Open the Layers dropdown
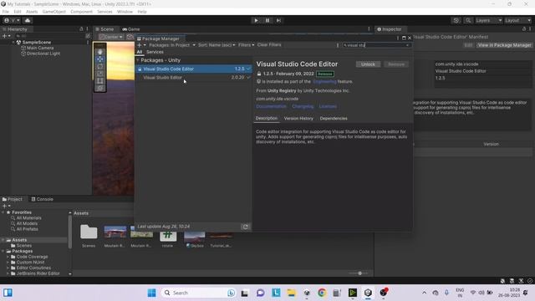 [x=488, y=20]
